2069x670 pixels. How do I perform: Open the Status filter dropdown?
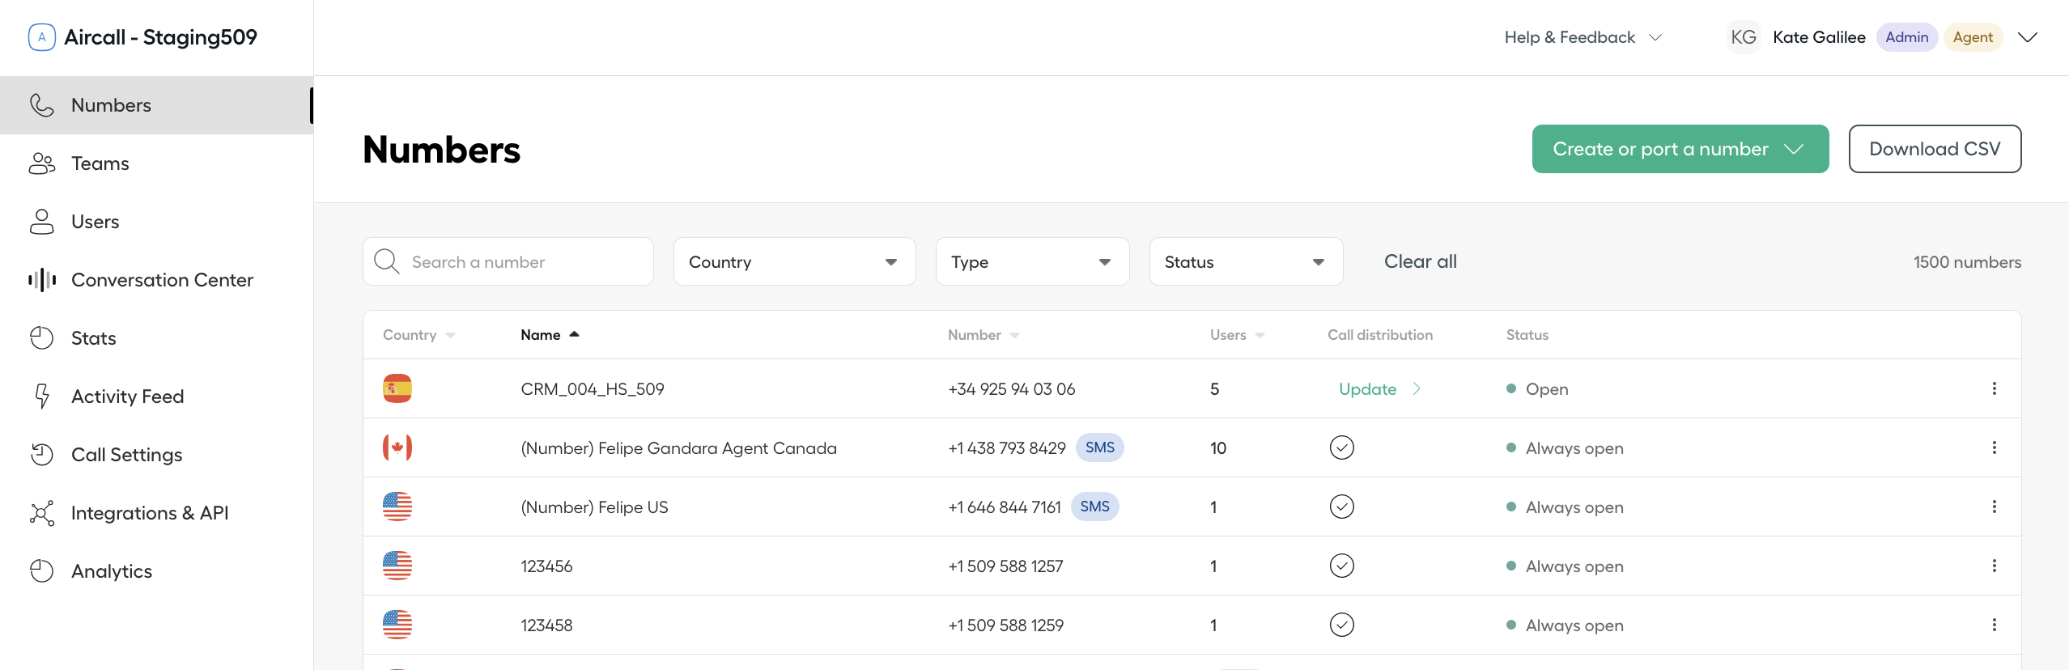click(1245, 261)
